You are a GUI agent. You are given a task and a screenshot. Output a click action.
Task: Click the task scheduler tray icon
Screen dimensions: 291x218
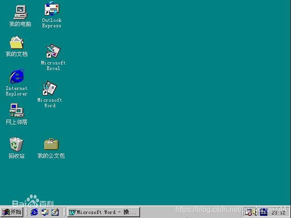click(248, 212)
